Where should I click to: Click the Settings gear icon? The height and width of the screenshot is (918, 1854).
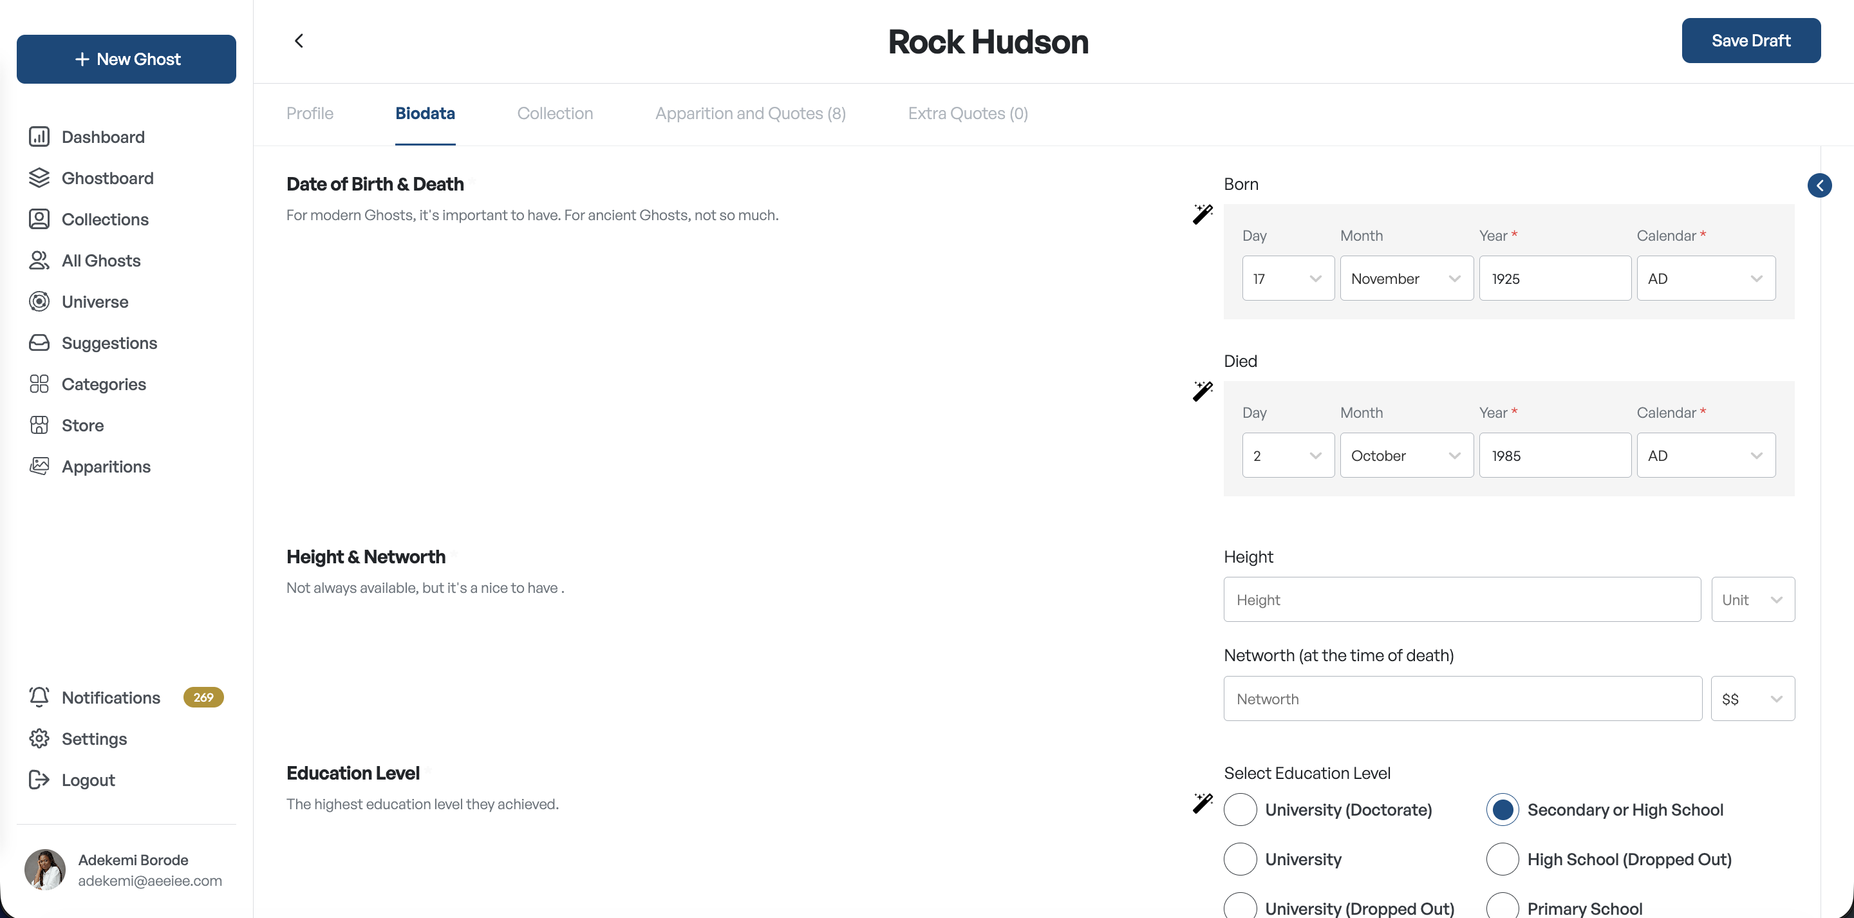point(39,738)
